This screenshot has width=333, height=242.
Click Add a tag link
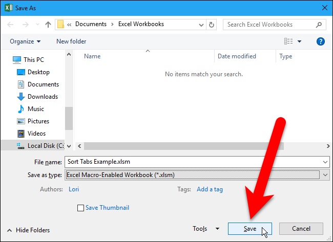210,189
